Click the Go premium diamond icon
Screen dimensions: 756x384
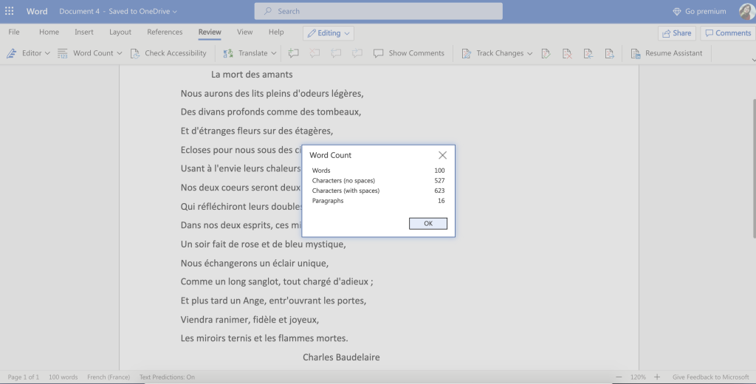click(x=677, y=11)
